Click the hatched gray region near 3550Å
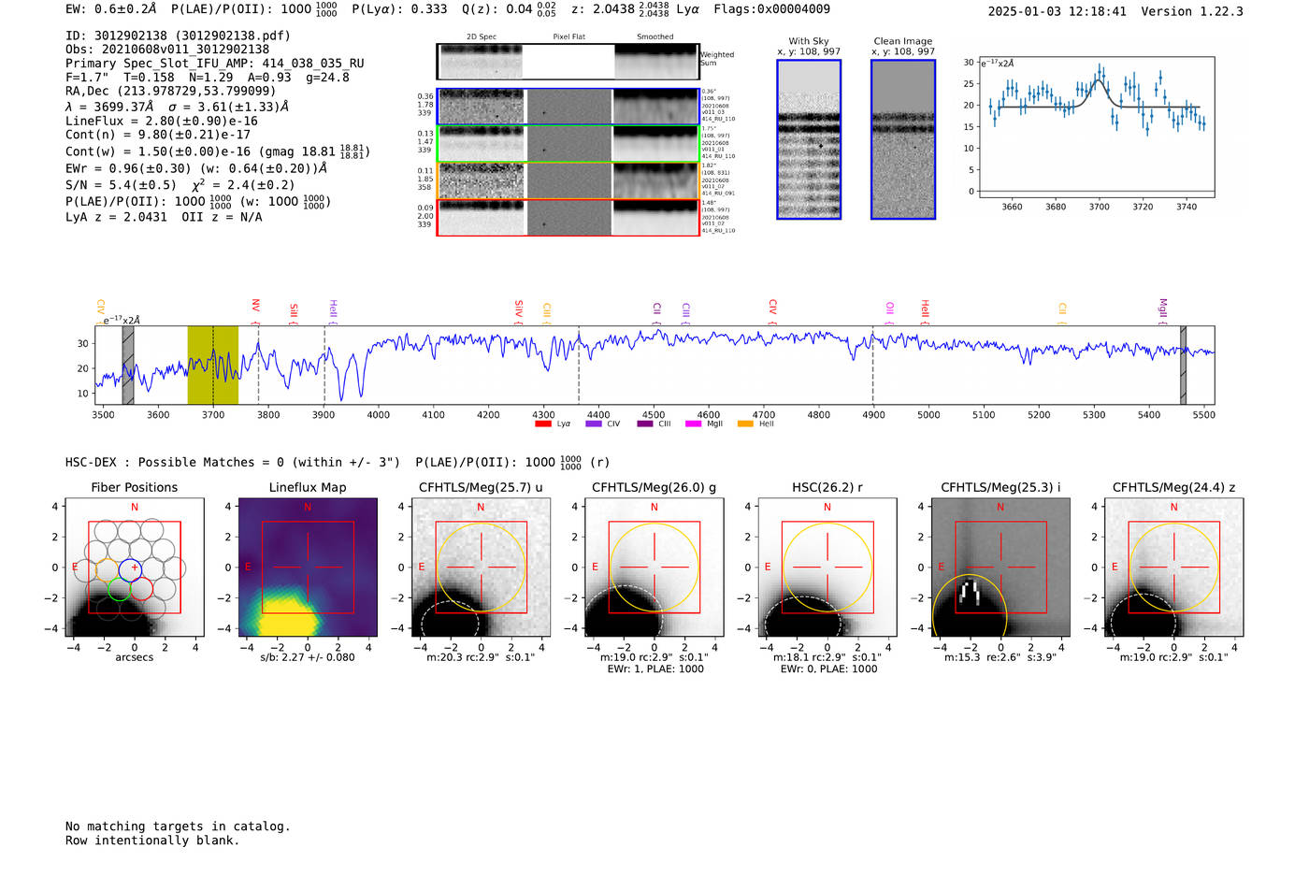The width and height of the screenshot is (1309, 891). 128,365
